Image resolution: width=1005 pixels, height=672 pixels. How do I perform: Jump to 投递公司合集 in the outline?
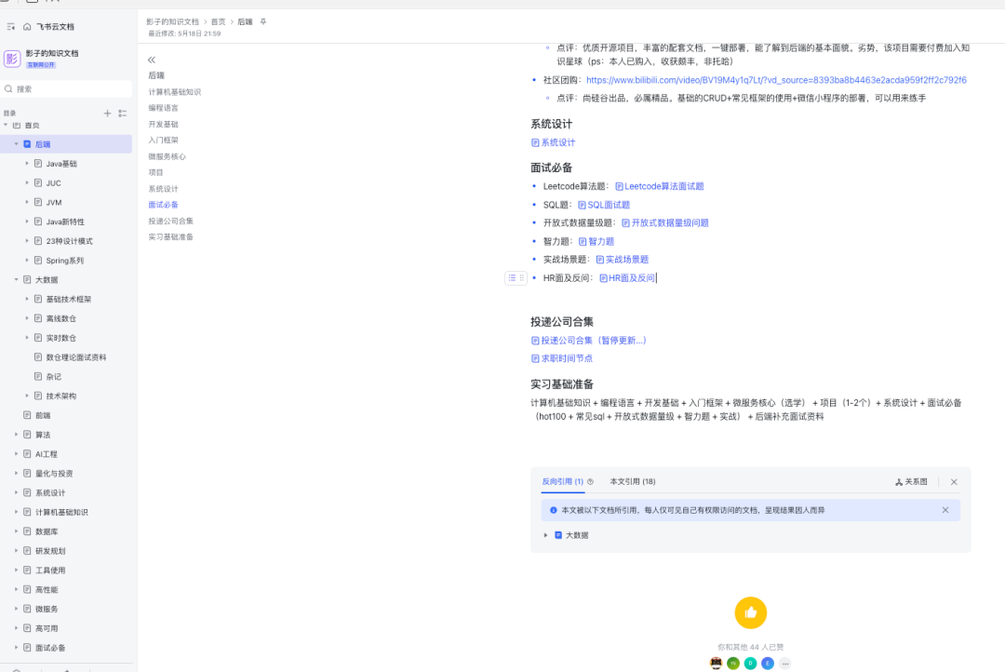(173, 221)
